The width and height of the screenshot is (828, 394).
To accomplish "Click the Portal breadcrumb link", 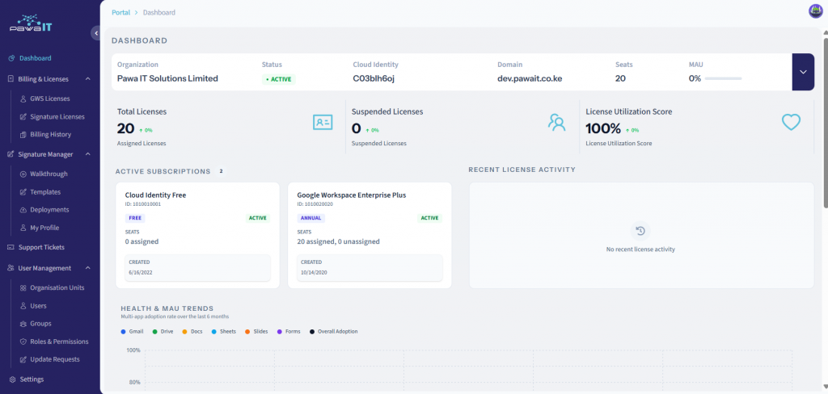I will pyautogui.click(x=121, y=12).
